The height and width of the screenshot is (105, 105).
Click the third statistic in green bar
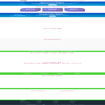pos(61,73)
